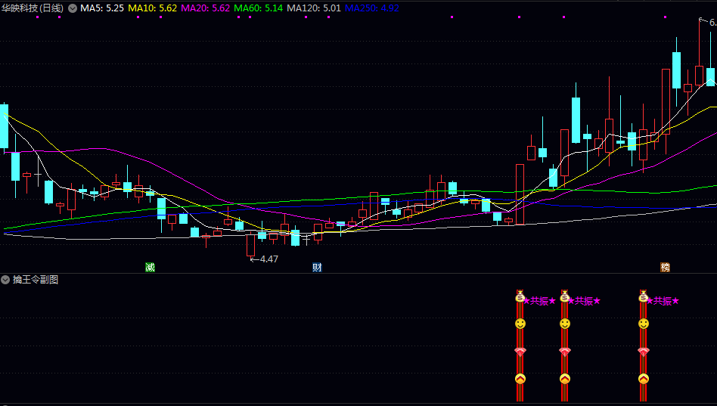Select the yellow MA10 label
717x406 pixels.
tap(153, 8)
